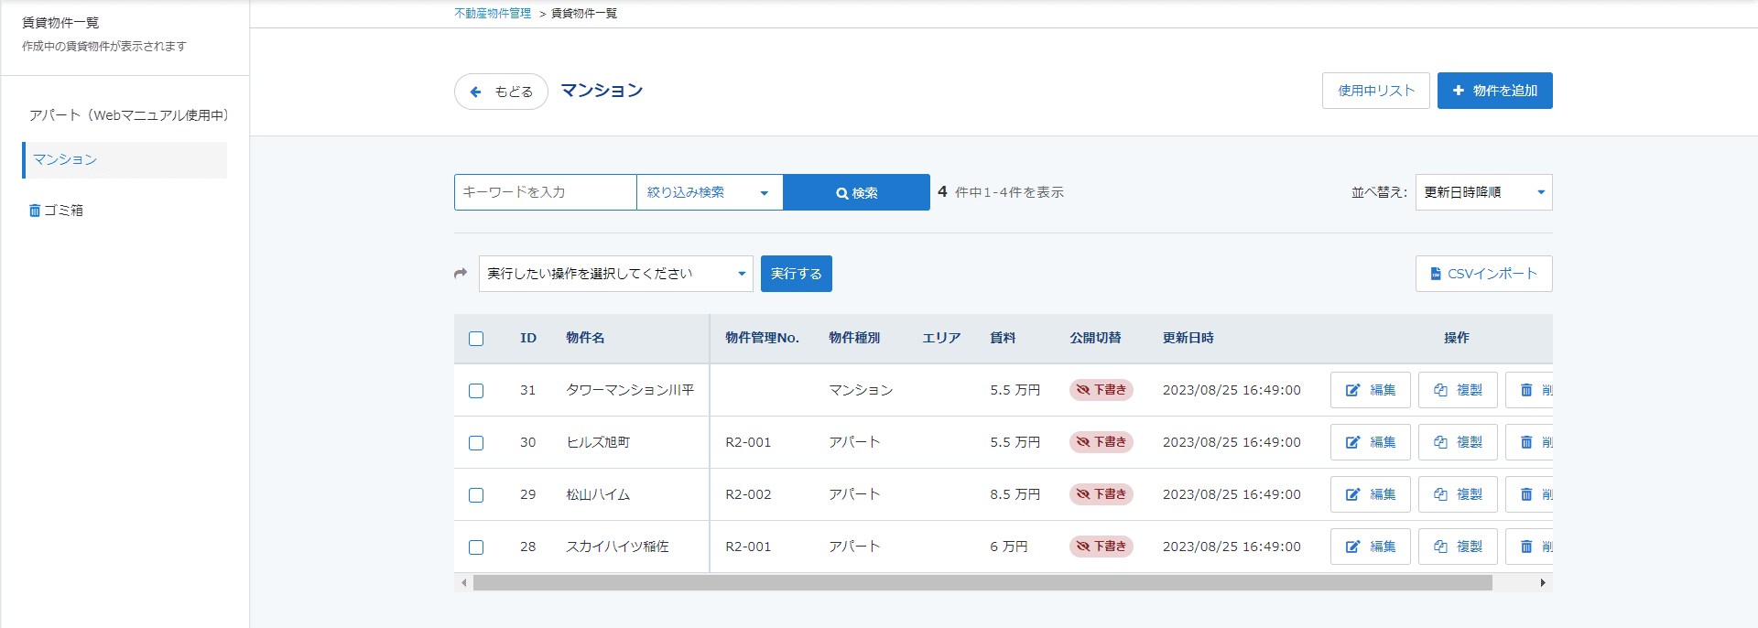Expand the 絞り込み検索 filter dropdown
The height and width of the screenshot is (628, 1758).
click(709, 192)
